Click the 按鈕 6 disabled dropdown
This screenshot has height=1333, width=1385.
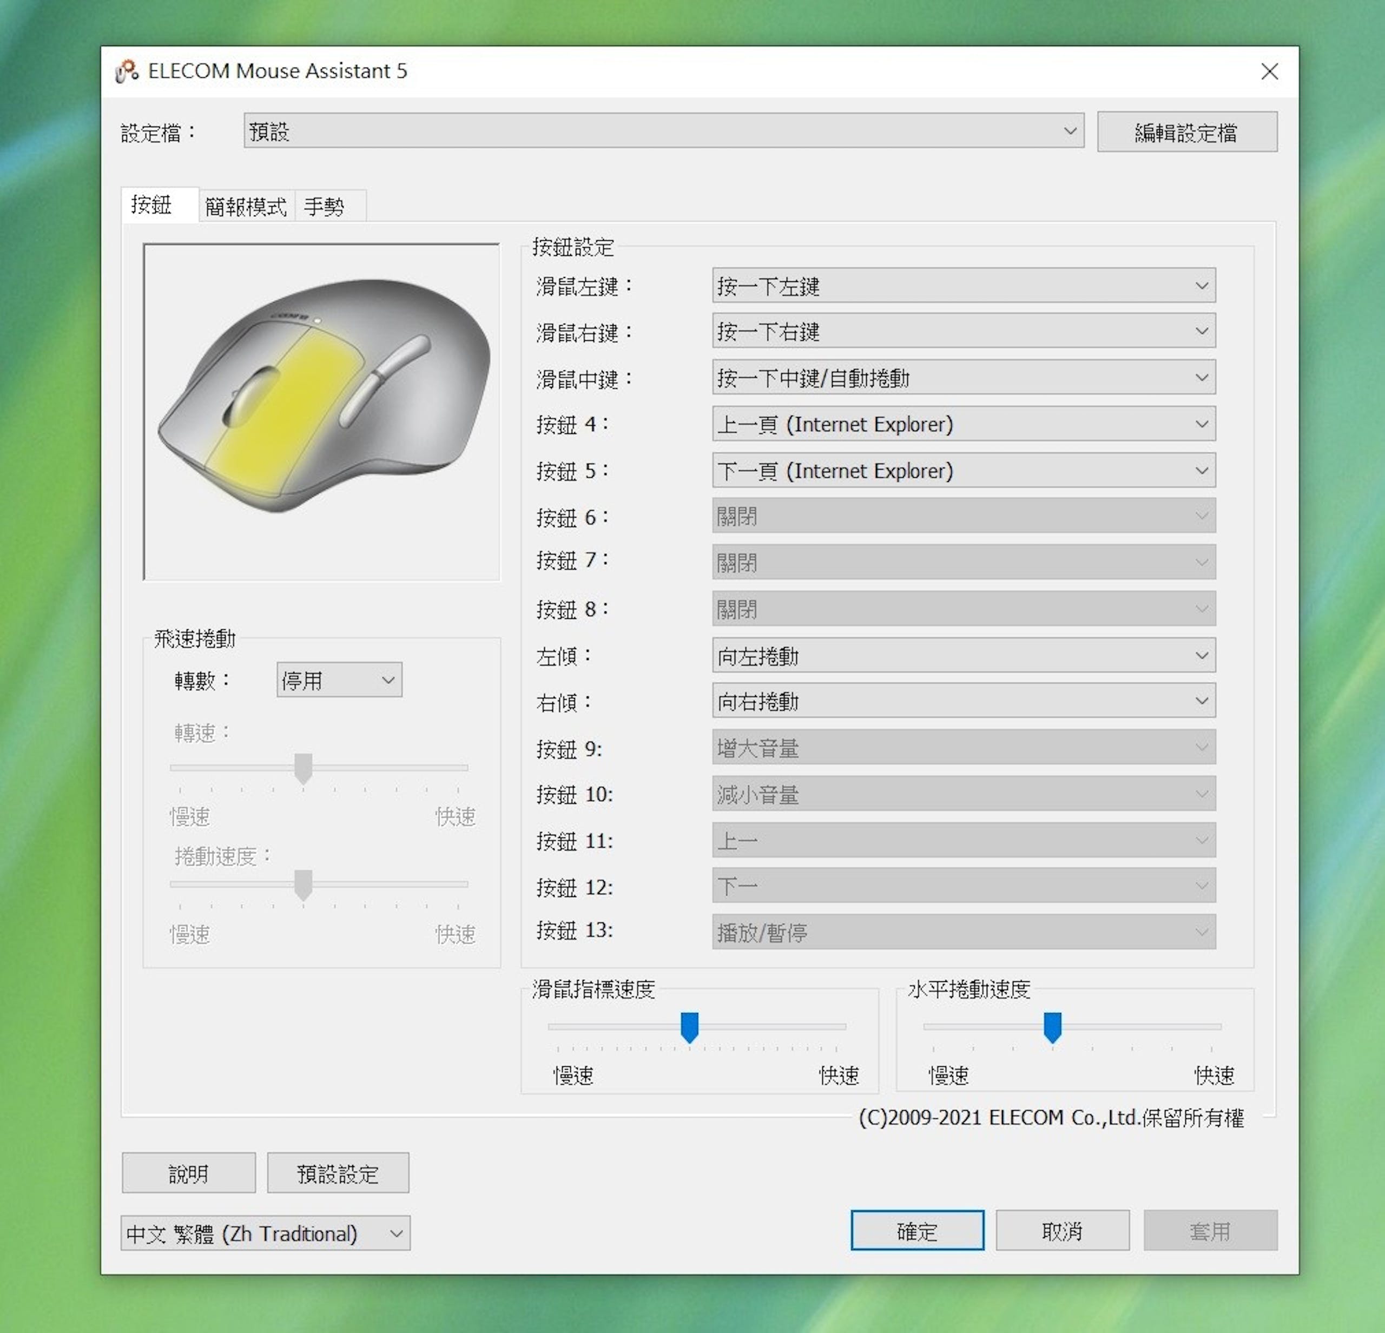(963, 517)
